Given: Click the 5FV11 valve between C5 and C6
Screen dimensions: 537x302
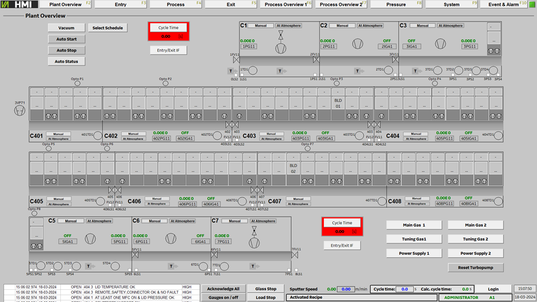Looking at the screenshot, I should pyautogui.click(x=135, y=254).
